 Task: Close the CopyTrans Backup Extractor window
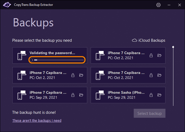point(179,5)
